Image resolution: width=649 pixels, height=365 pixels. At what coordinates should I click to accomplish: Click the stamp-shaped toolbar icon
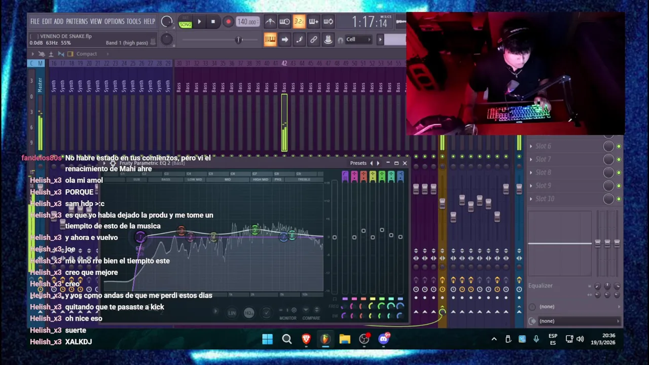click(328, 40)
